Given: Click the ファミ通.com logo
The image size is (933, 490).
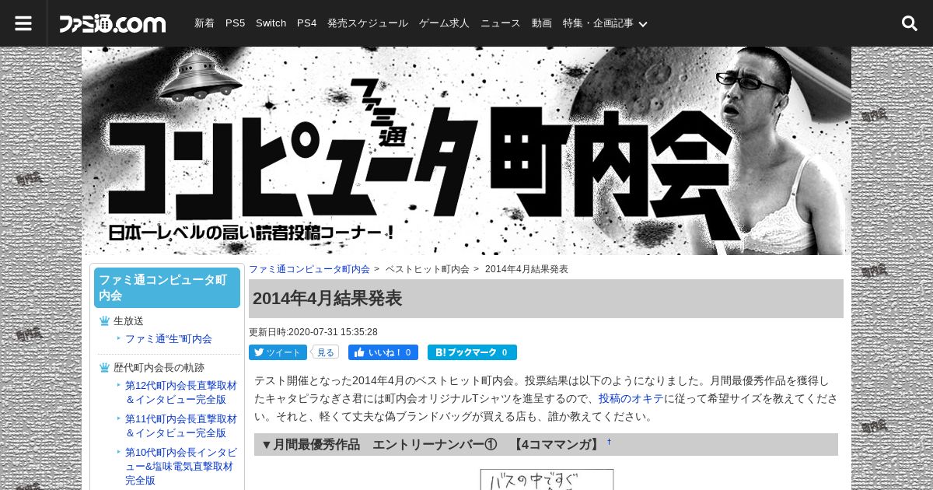Looking at the screenshot, I should (x=113, y=24).
